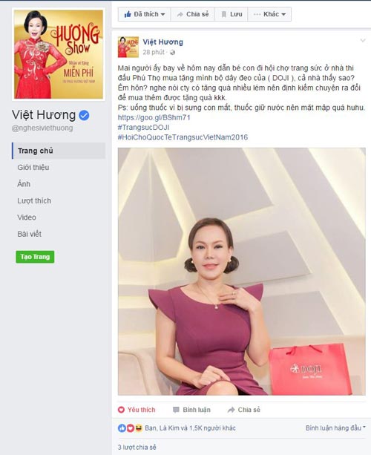This screenshot has height=455, width=371.
Task: Click the blue verified badge next to Việt Hương
Action: tap(84, 115)
